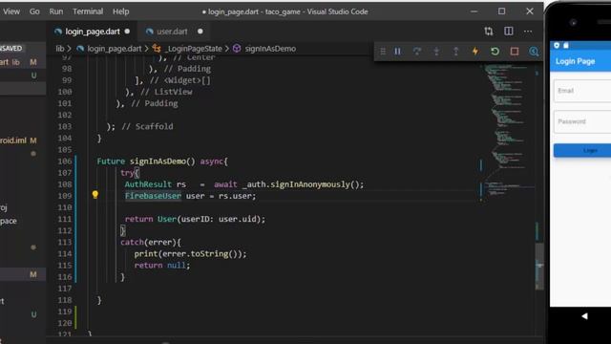Click the Email field in the emulator
This screenshot has height=344, width=611.
[582, 91]
